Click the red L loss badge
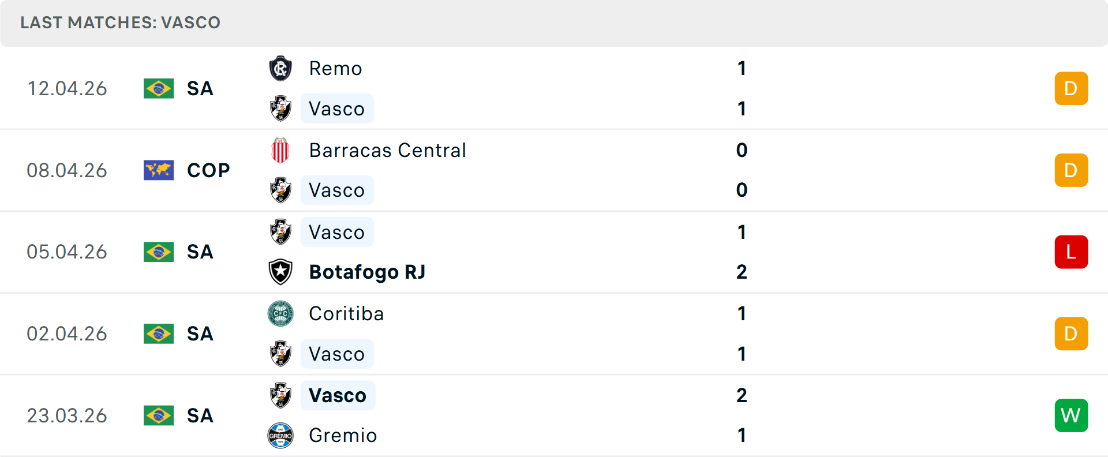1108x457 pixels. coord(1071,252)
